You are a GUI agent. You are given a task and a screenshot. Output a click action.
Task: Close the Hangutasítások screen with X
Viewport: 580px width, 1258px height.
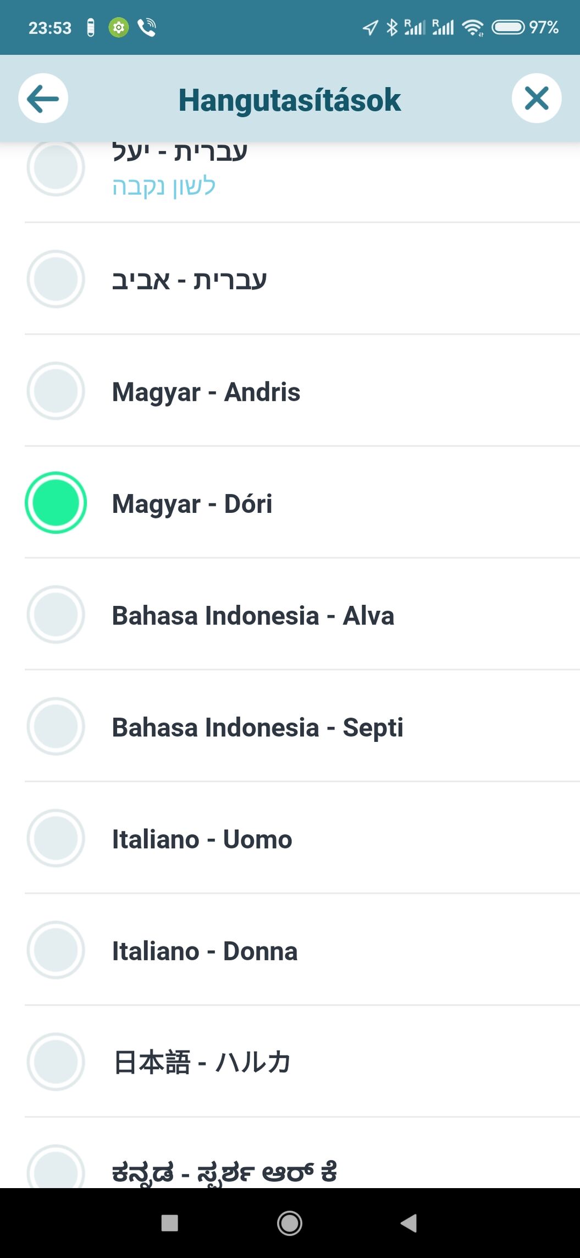536,99
